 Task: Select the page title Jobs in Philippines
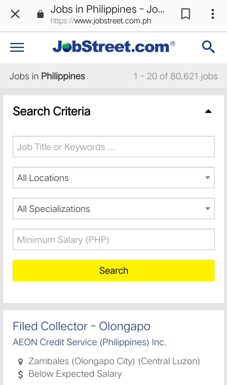47,76
